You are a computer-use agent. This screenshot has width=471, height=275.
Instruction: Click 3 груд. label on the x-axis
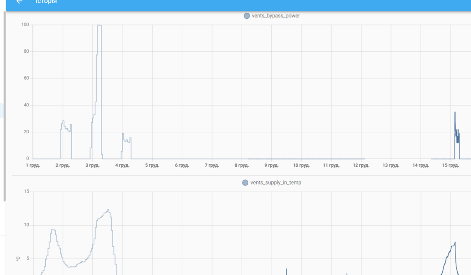click(92, 165)
